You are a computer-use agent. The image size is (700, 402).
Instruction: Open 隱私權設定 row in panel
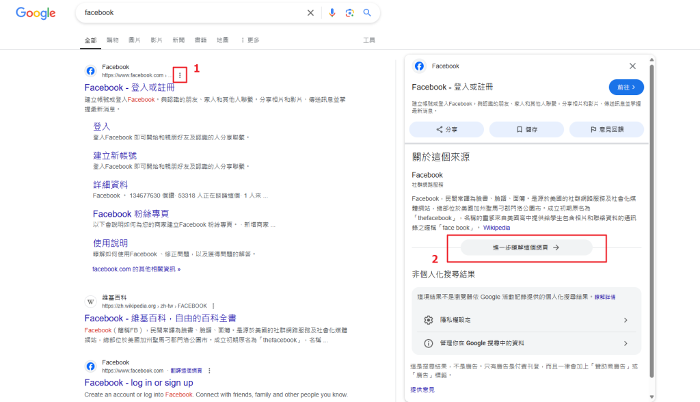(526, 320)
